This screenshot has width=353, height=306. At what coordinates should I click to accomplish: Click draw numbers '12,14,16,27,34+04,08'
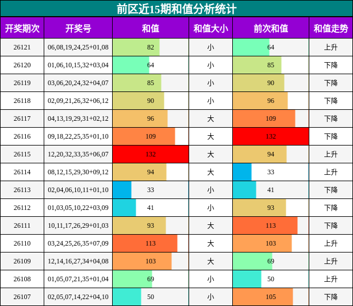click(78, 261)
